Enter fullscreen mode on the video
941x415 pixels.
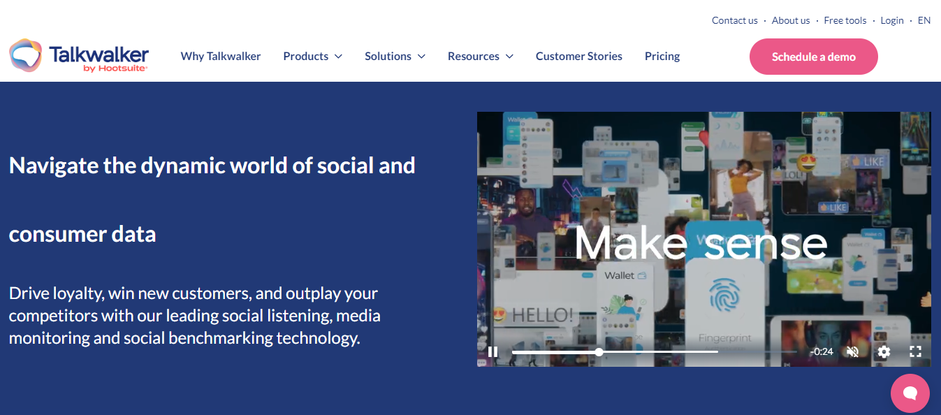(x=915, y=351)
